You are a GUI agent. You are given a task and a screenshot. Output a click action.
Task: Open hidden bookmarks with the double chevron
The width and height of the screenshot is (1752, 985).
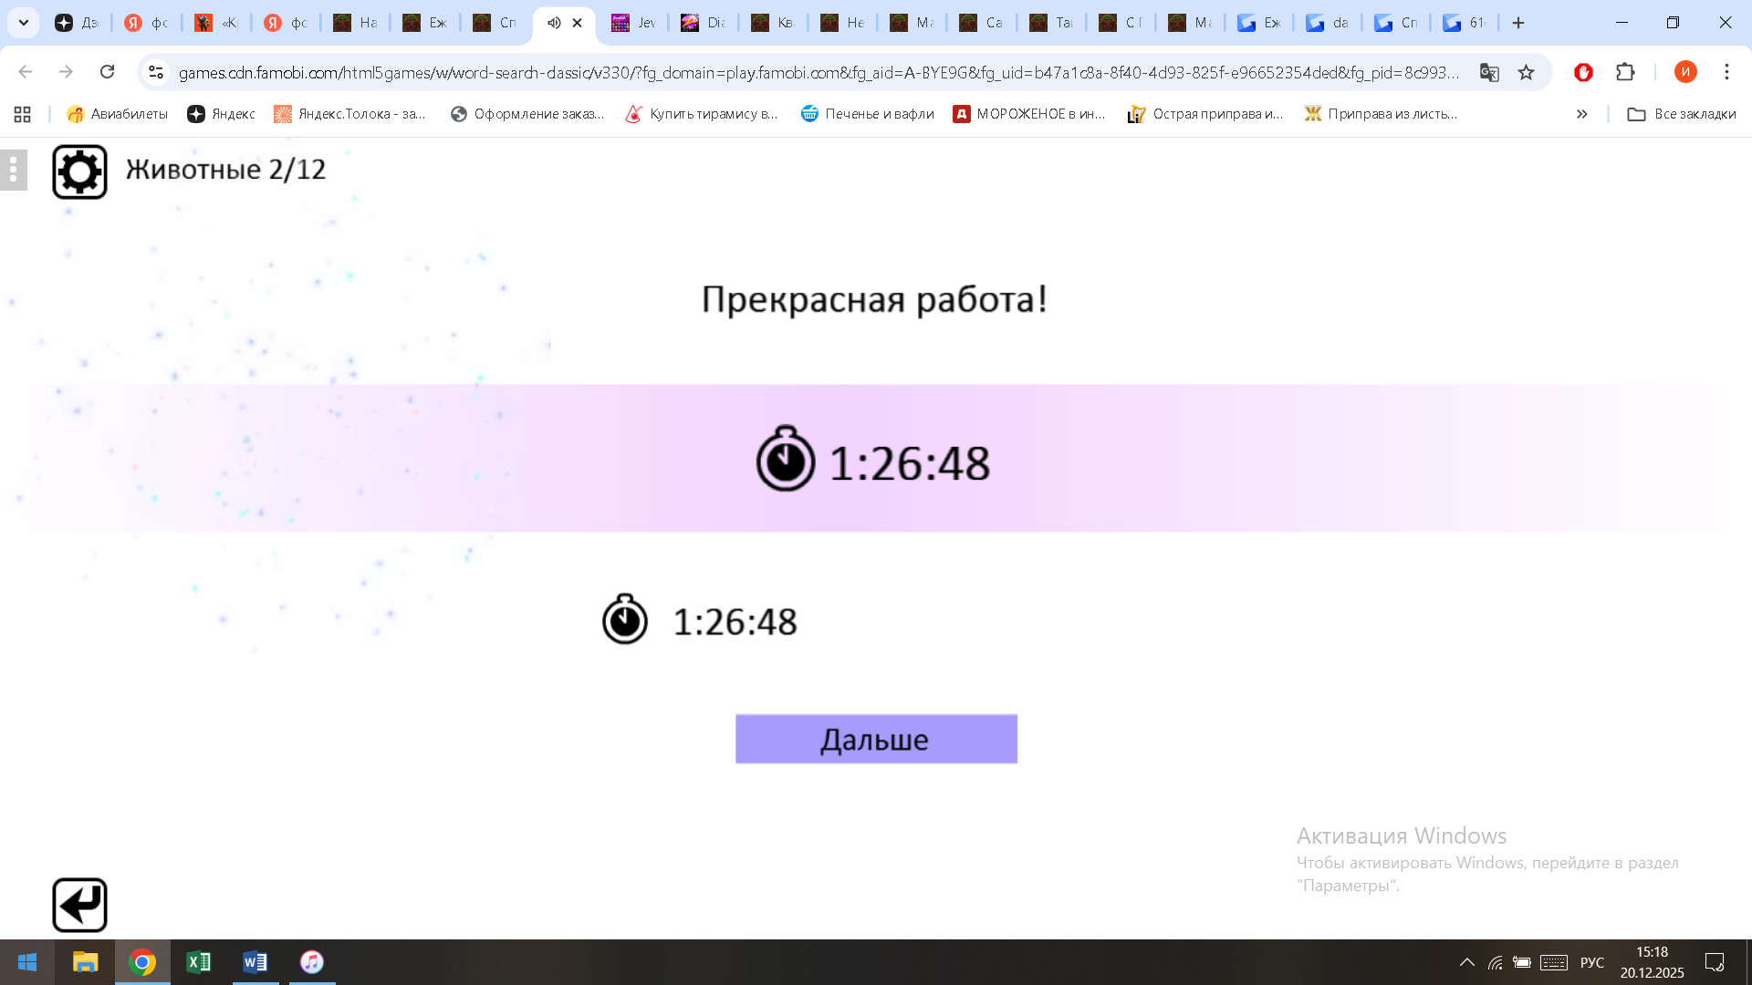[1581, 114]
